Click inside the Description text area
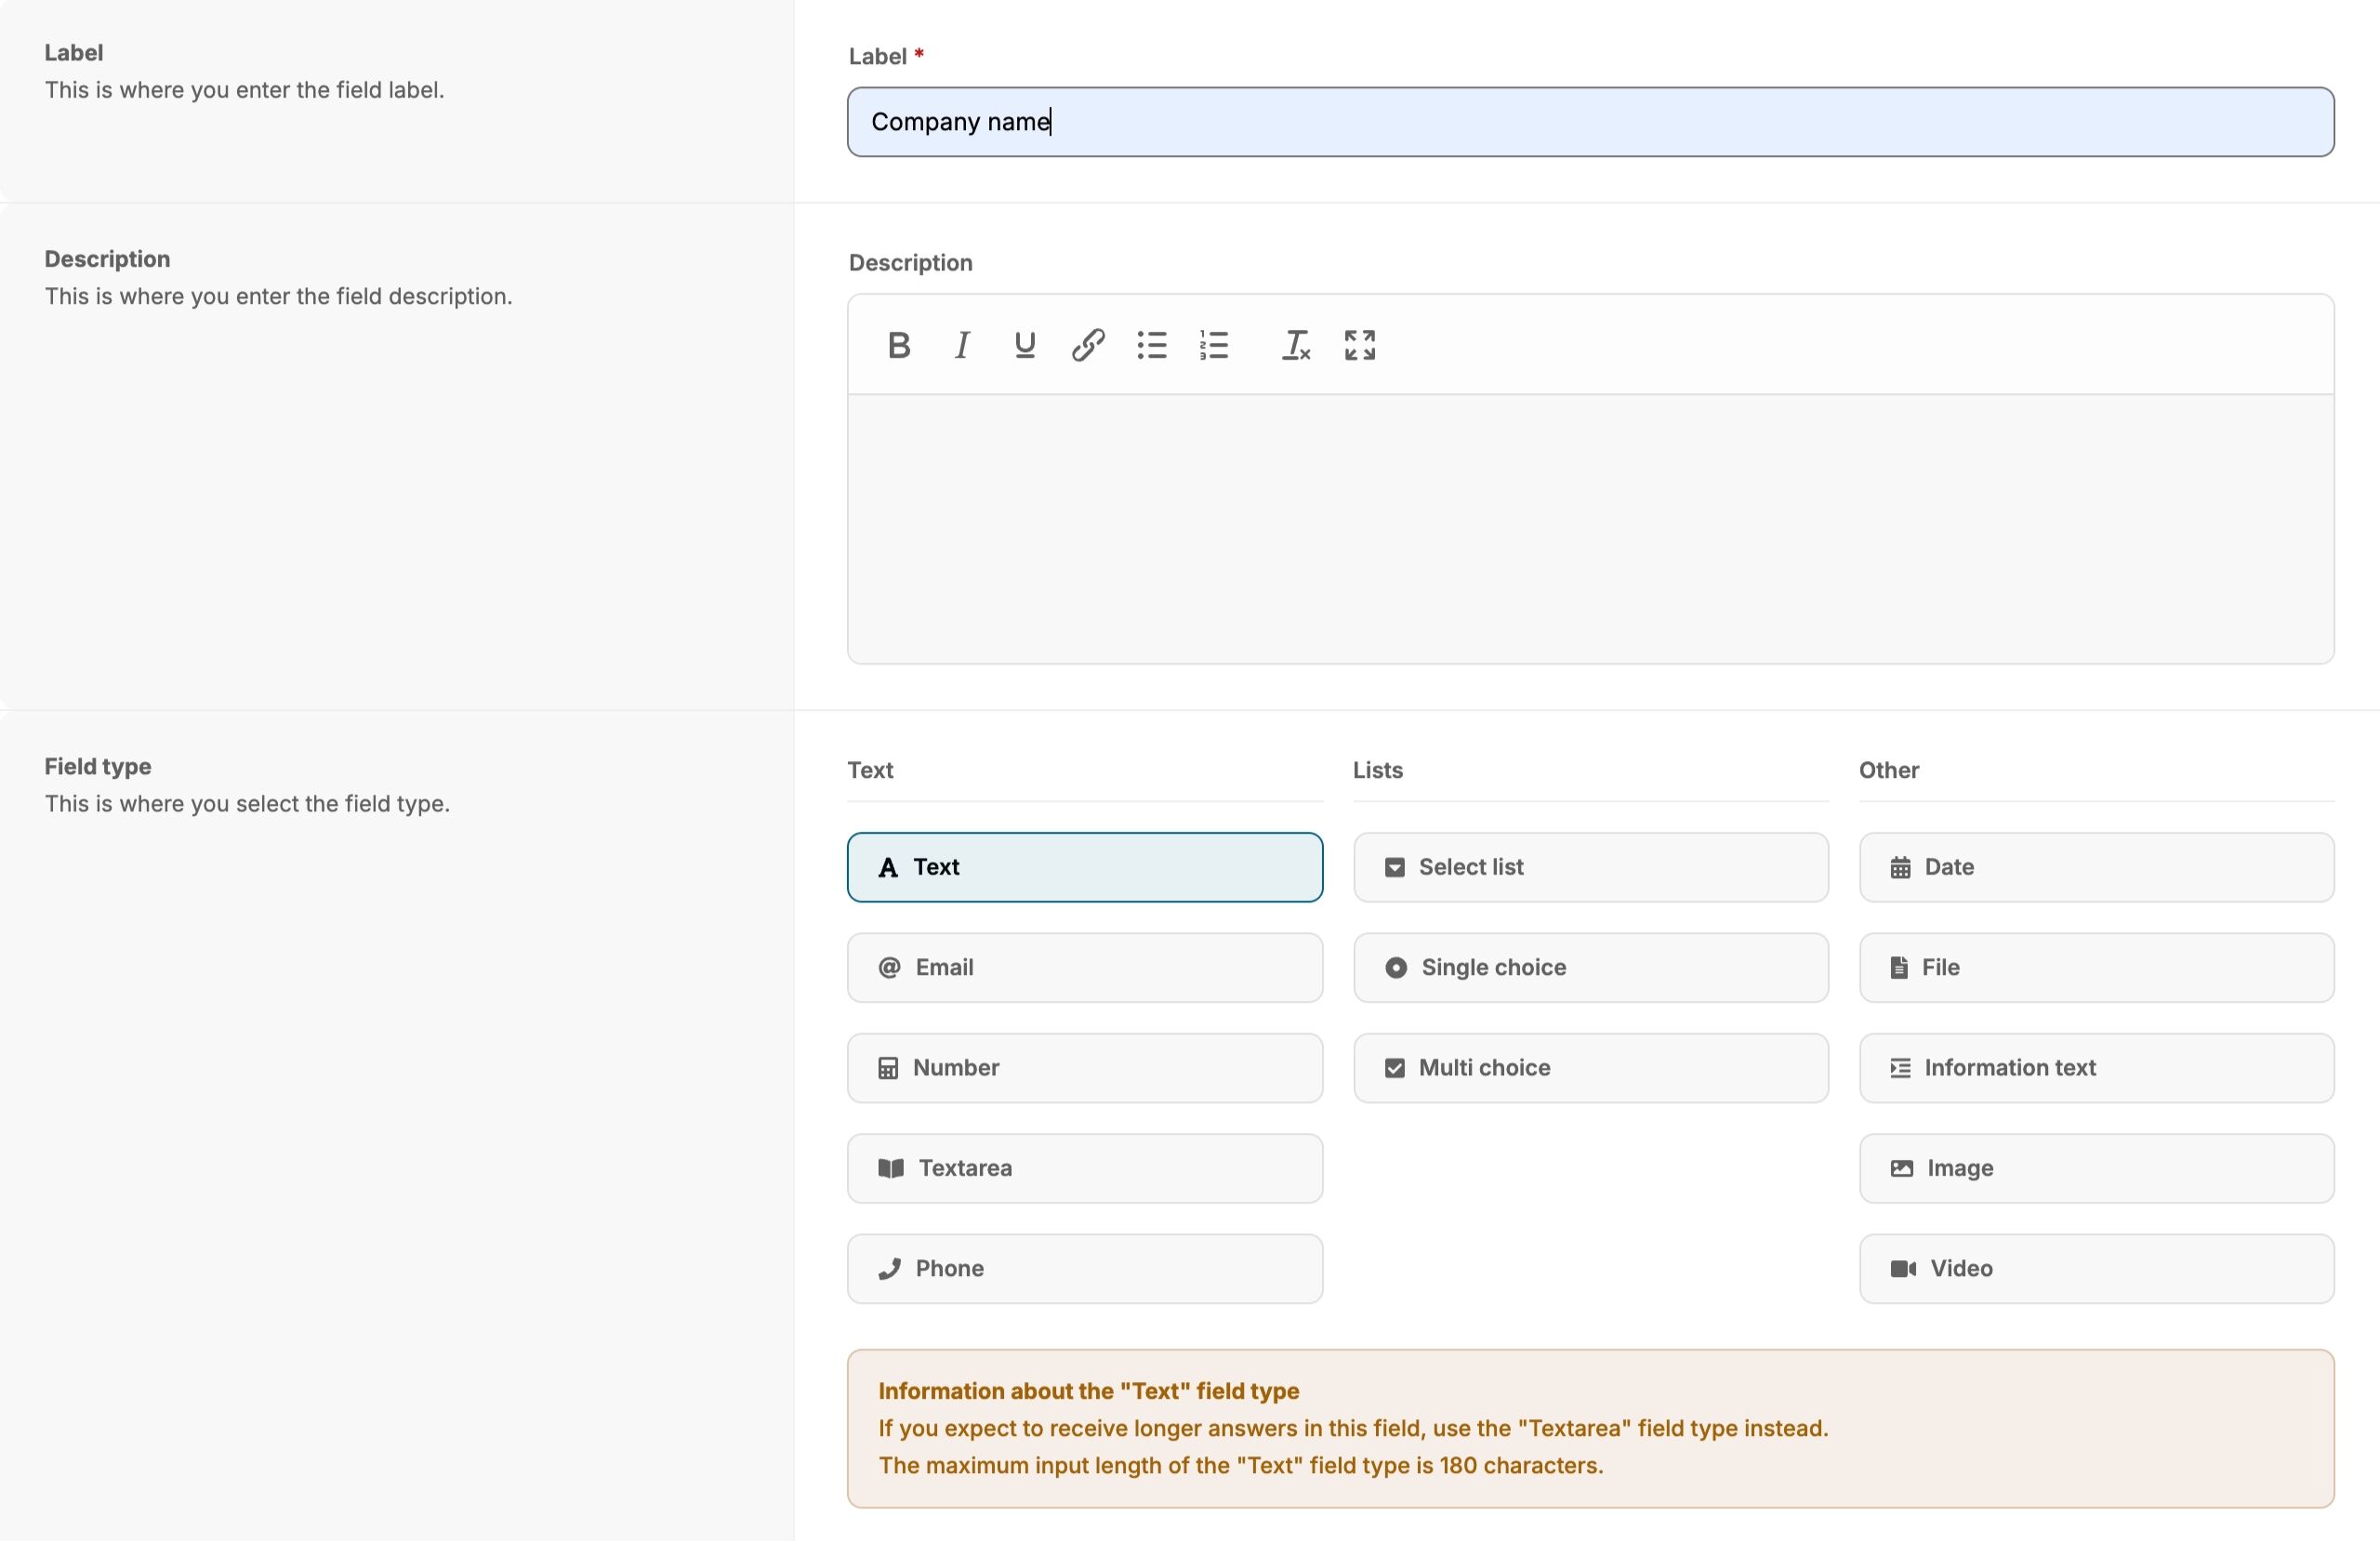The image size is (2380, 1541). pyautogui.click(x=1590, y=528)
